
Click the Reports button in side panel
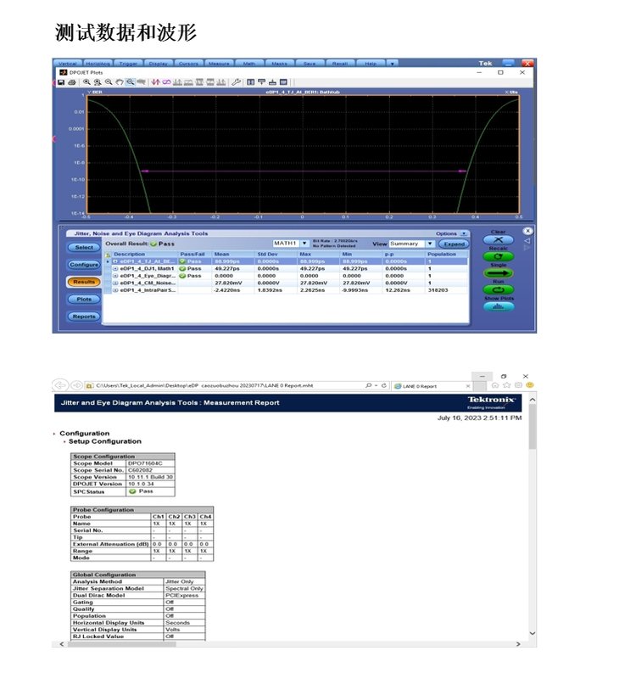pyautogui.click(x=83, y=317)
